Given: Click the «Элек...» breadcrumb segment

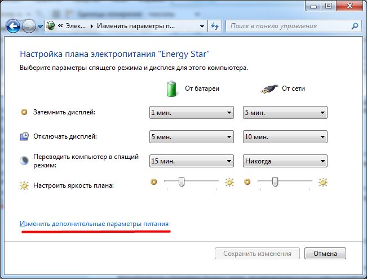Looking at the screenshot, I should pos(76,26).
